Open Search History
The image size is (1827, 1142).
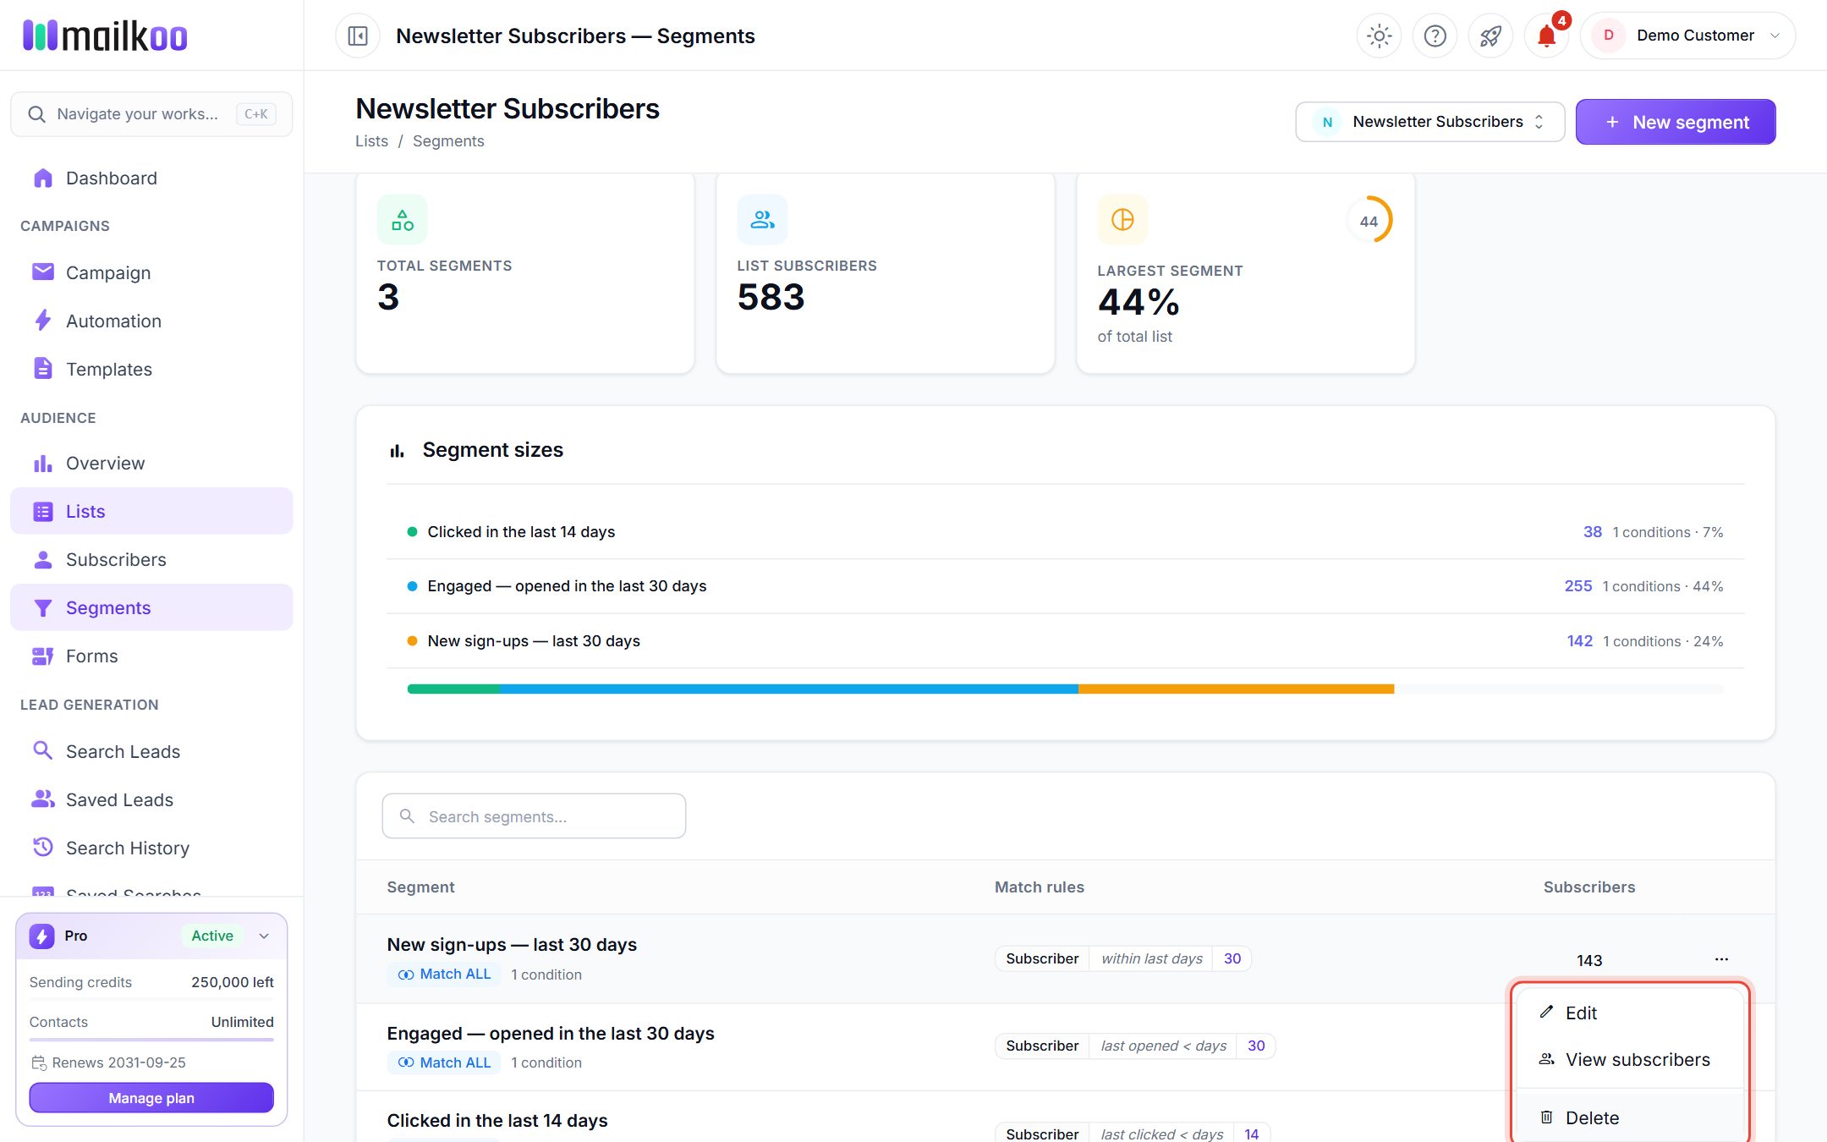pos(151,848)
